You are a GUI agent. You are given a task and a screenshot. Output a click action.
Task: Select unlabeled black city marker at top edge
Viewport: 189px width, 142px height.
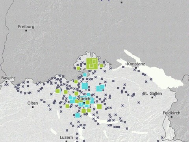(122, 2)
